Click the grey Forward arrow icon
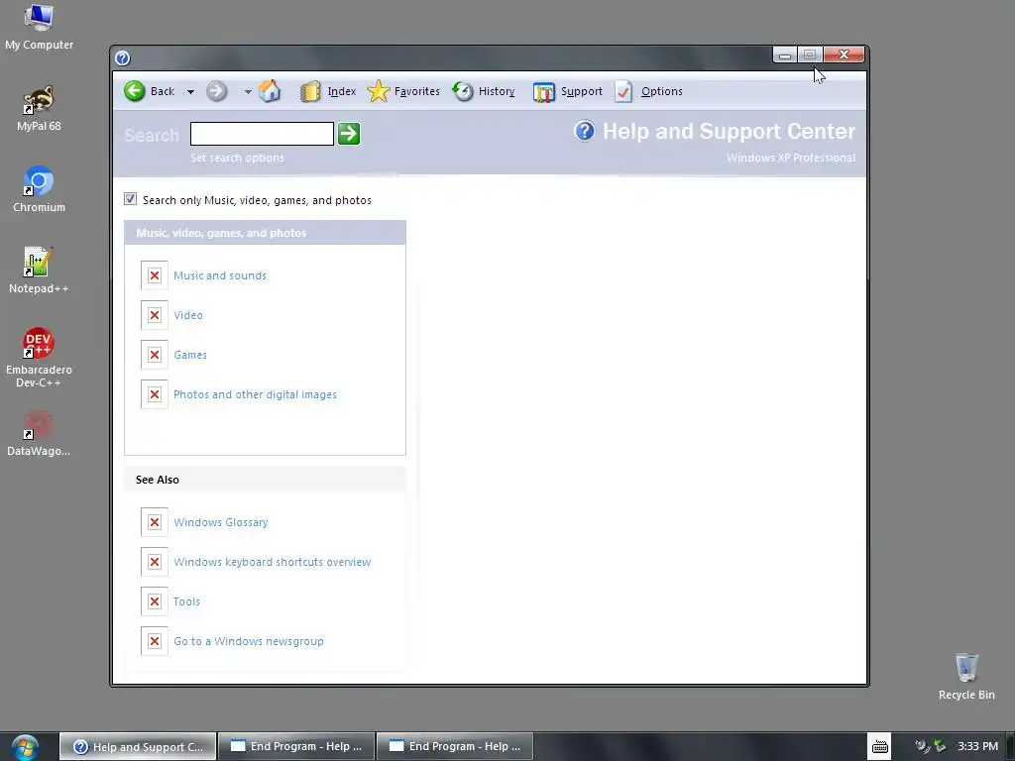 coord(217,91)
